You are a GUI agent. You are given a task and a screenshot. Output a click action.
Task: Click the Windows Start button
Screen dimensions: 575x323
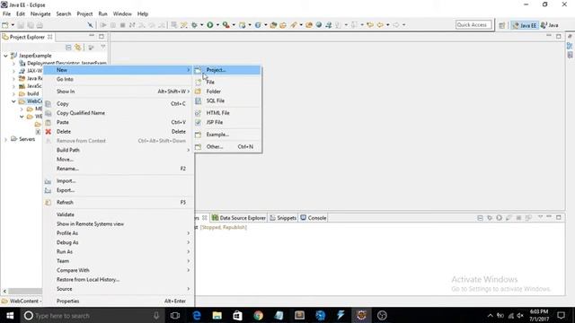[10, 315]
